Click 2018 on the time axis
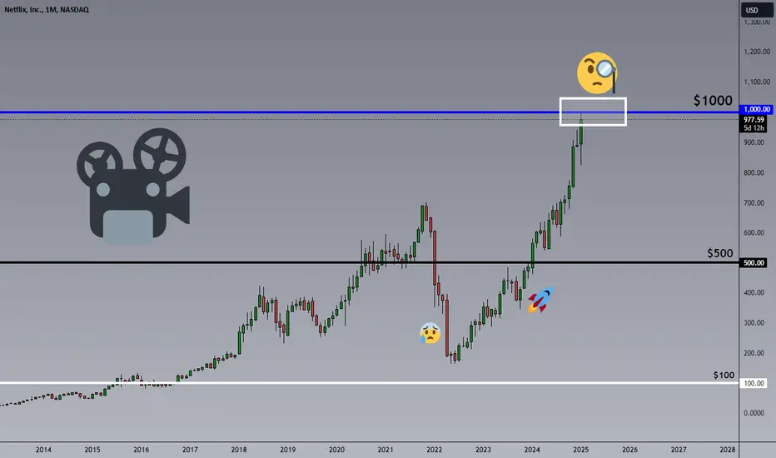 click(238, 450)
